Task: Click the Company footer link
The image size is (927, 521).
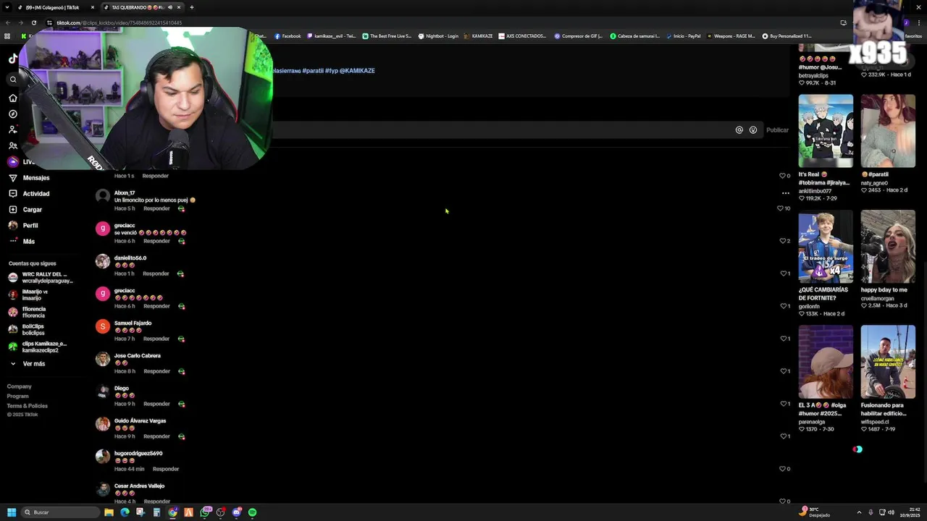Action: tap(20, 386)
